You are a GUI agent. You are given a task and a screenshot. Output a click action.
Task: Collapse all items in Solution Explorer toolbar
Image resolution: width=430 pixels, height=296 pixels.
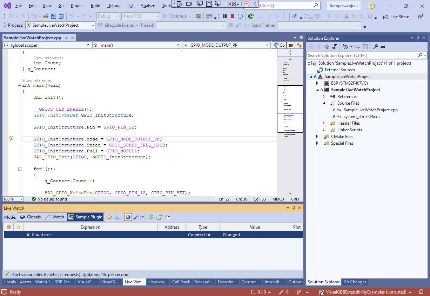365,47
